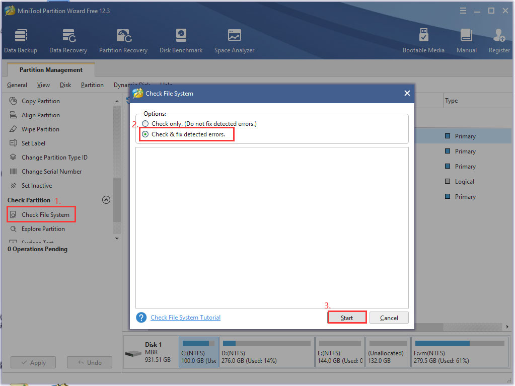Collapse the Check Partition section
Screen dimensions: 515x386
pyautogui.click(x=106, y=200)
